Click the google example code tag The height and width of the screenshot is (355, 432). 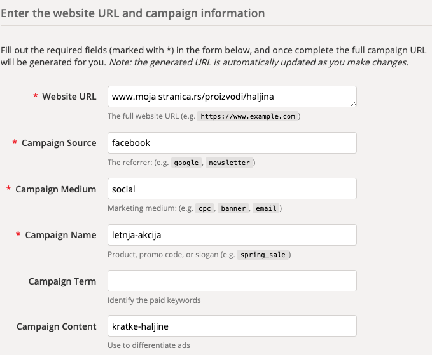[186, 163]
